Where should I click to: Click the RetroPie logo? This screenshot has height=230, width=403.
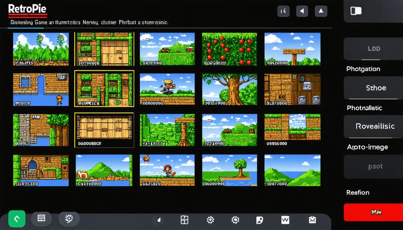[x=27, y=10]
